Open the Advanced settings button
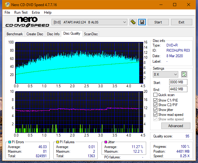The width and height of the screenshot is (198, 163). tap(176, 126)
